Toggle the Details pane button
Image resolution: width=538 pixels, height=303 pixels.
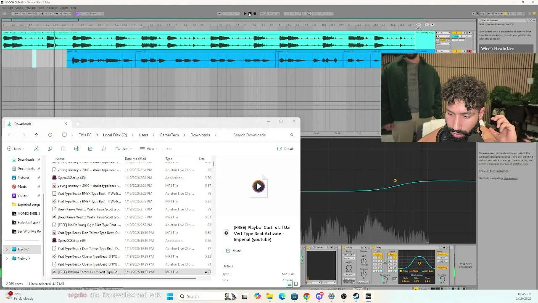point(286,149)
